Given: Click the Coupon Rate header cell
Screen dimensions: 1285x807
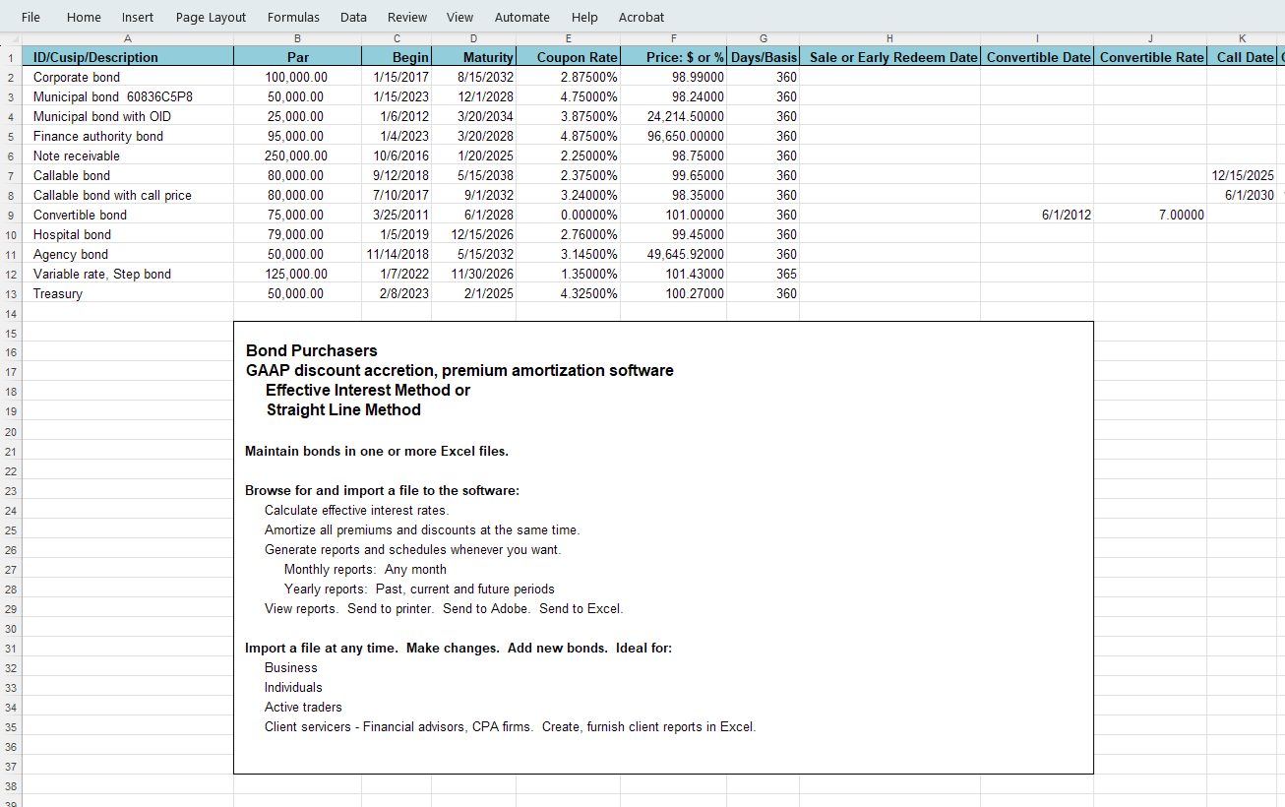Looking at the screenshot, I should coord(569,57).
